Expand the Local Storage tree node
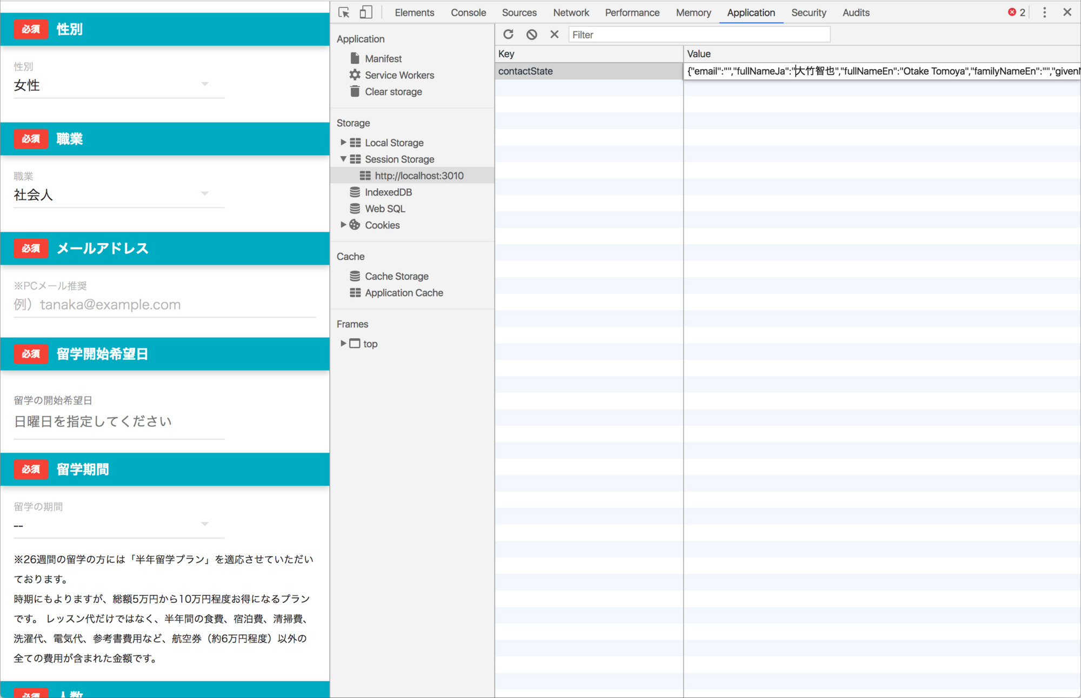This screenshot has height=698, width=1081. [343, 142]
